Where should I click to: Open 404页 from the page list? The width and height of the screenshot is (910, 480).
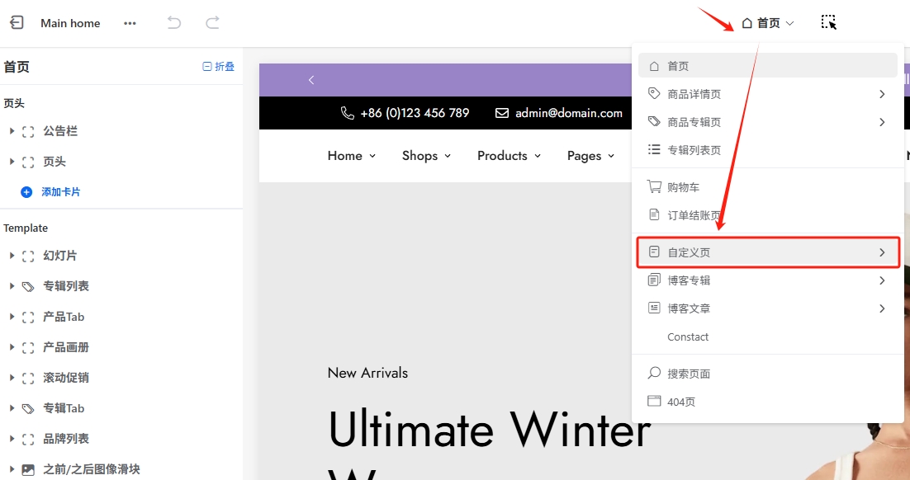click(x=681, y=402)
